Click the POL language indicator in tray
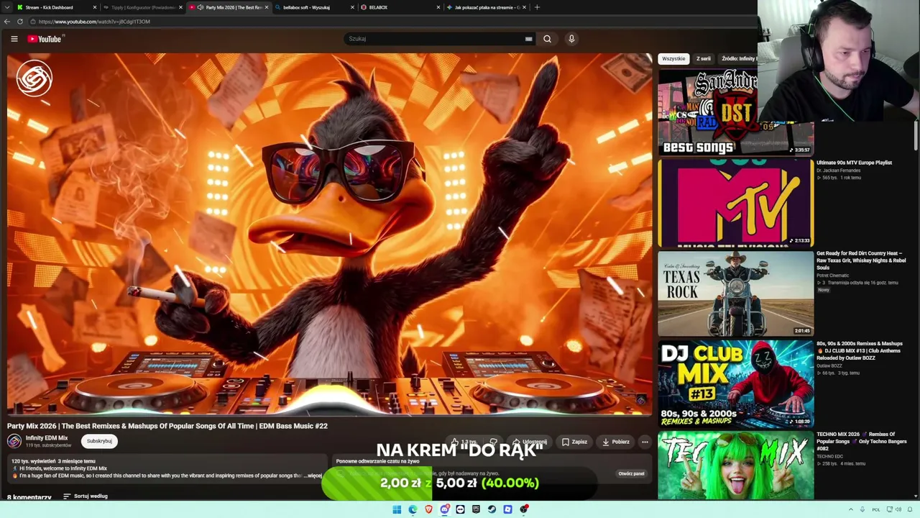Image resolution: width=920 pixels, height=518 pixels. [x=876, y=509]
